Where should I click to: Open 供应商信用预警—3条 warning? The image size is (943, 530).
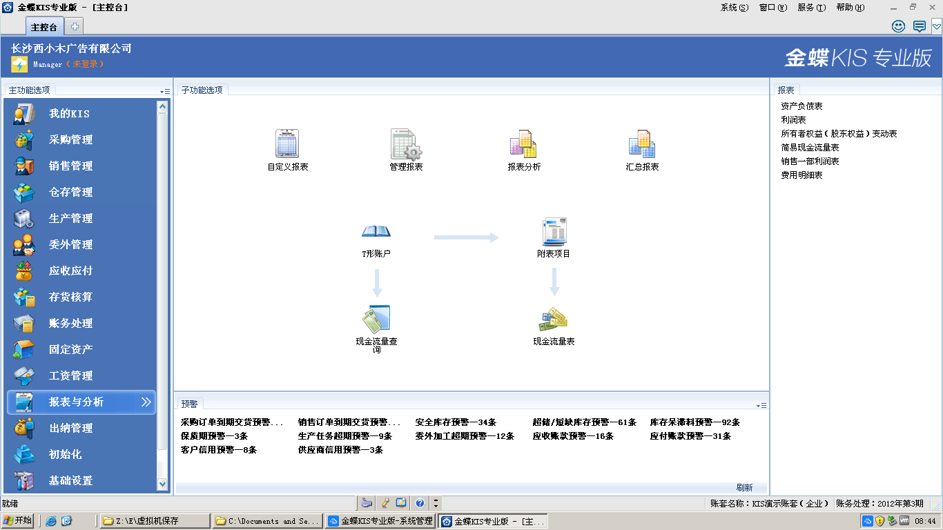pos(340,450)
